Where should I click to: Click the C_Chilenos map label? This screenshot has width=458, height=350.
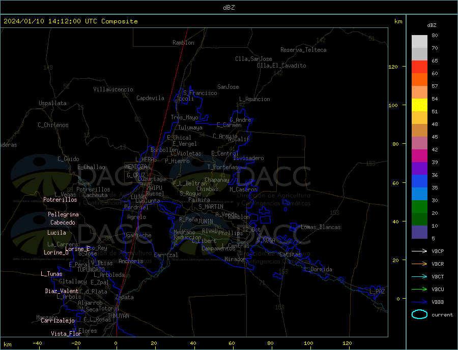click(x=53, y=125)
